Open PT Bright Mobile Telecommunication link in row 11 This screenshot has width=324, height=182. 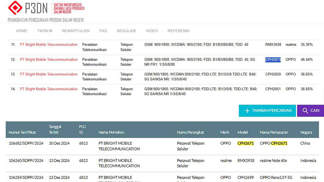tap(49, 44)
